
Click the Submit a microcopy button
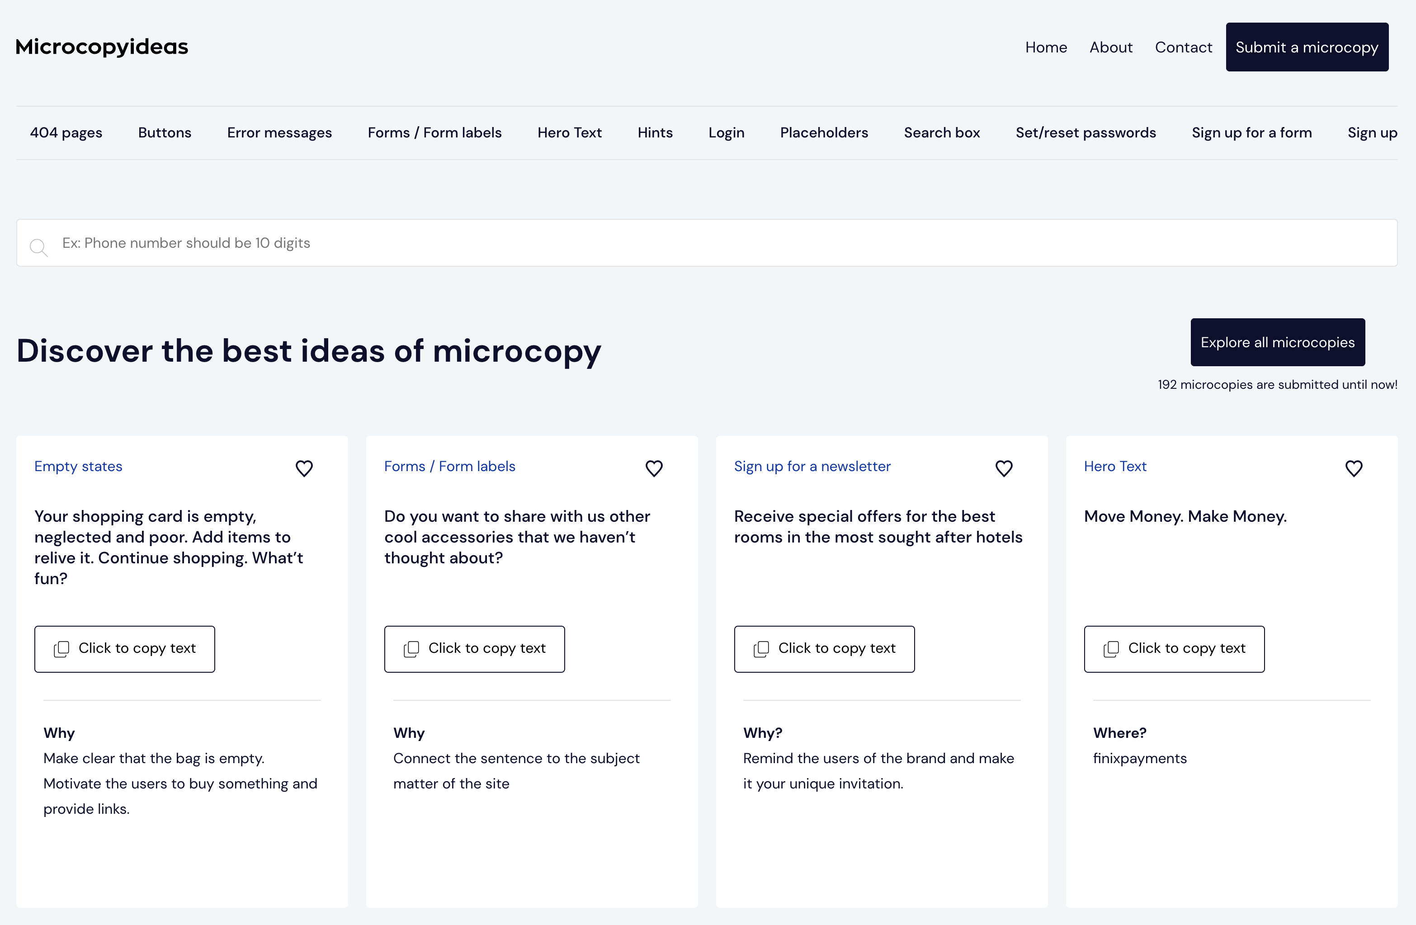click(x=1307, y=47)
